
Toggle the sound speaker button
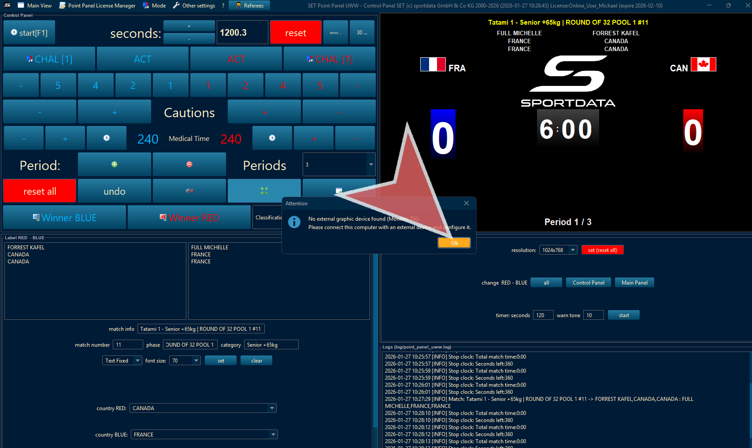(189, 191)
